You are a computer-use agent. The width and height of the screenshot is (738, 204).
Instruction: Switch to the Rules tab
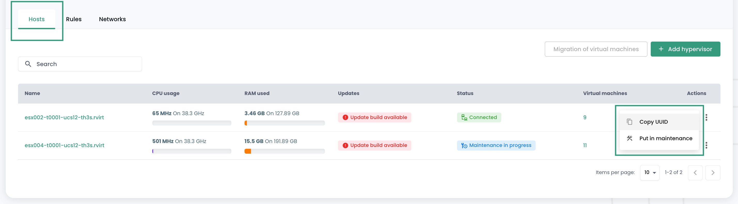click(74, 19)
